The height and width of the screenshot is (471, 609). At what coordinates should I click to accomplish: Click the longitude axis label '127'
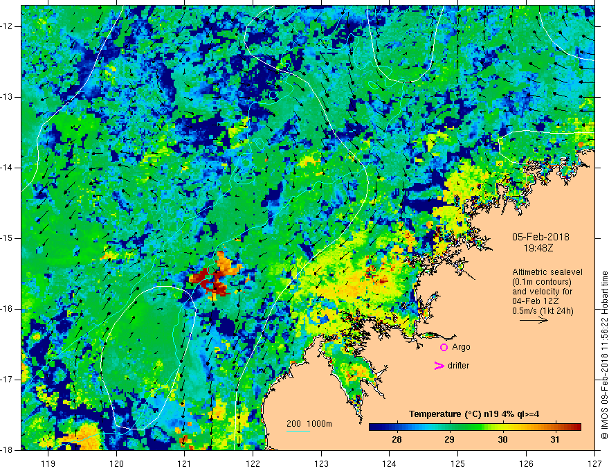pyautogui.click(x=594, y=463)
